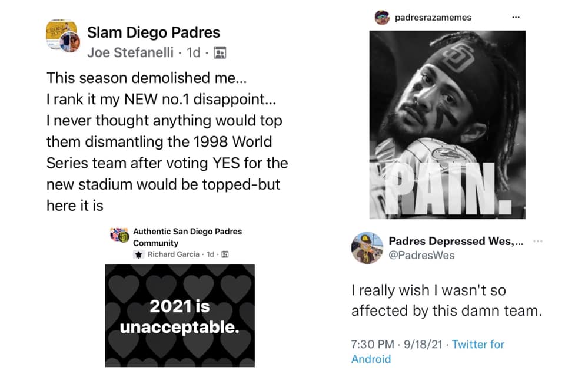Click the Slam Diego Padres group avatar
The width and height of the screenshot is (565, 377).
(x=62, y=36)
